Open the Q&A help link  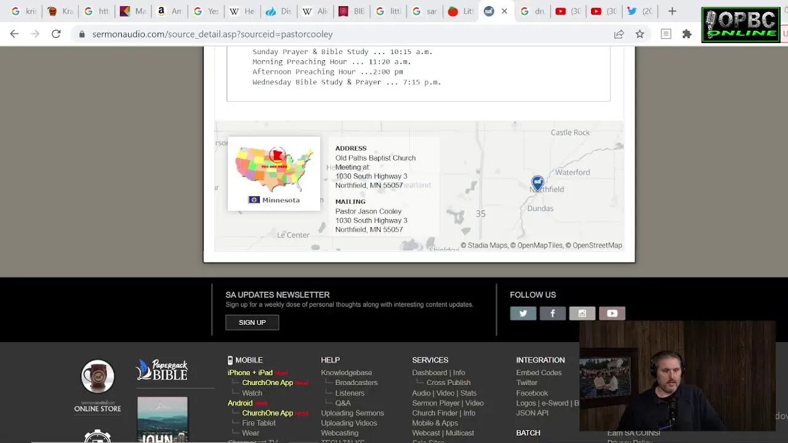pyautogui.click(x=343, y=403)
